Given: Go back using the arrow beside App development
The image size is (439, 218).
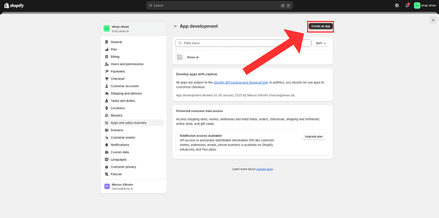Looking at the screenshot, I should [176, 26].
